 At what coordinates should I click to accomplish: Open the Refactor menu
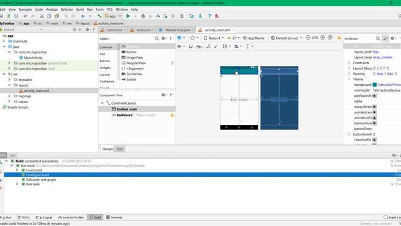[x=67, y=9]
